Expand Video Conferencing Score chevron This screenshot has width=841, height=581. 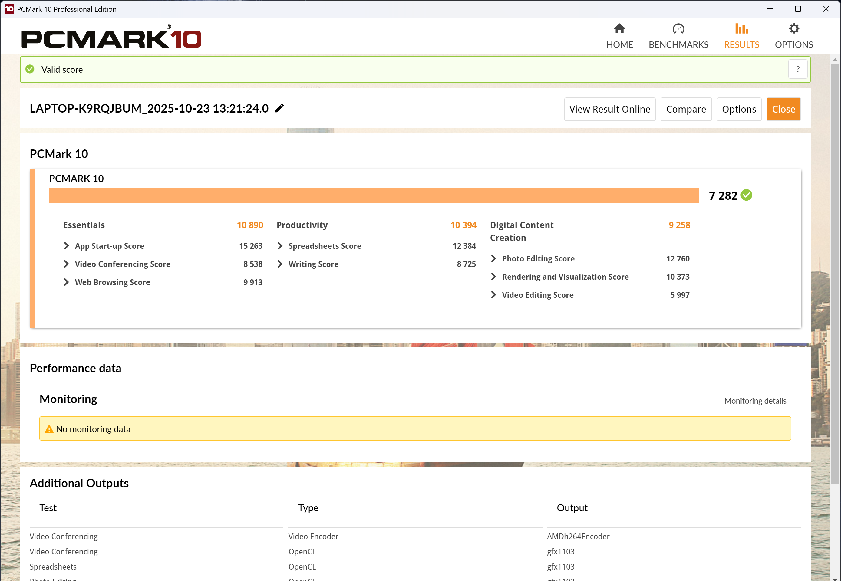(x=66, y=264)
